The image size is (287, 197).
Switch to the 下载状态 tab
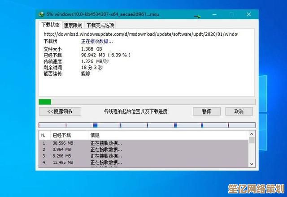[x=50, y=25]
